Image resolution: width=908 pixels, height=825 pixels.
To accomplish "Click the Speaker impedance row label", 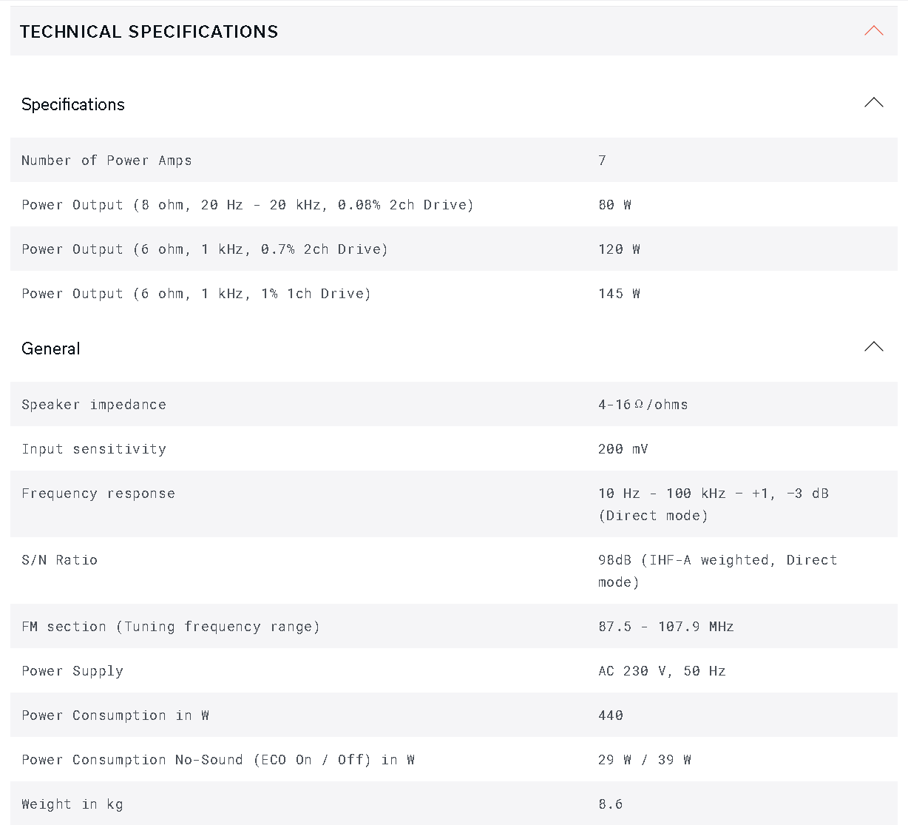I will (x=94, y=405).
